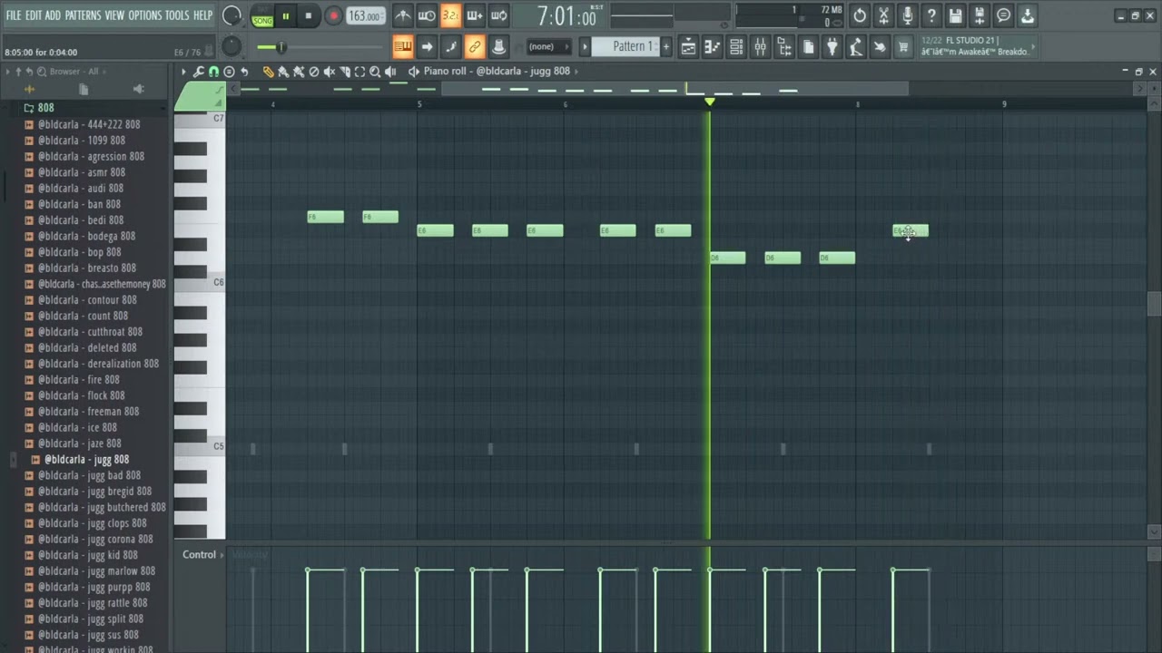The width and height of the screenshot is (1162, 653).
Task: Click the green playhead marker on timeline
Action: click(x=710, y=102)
